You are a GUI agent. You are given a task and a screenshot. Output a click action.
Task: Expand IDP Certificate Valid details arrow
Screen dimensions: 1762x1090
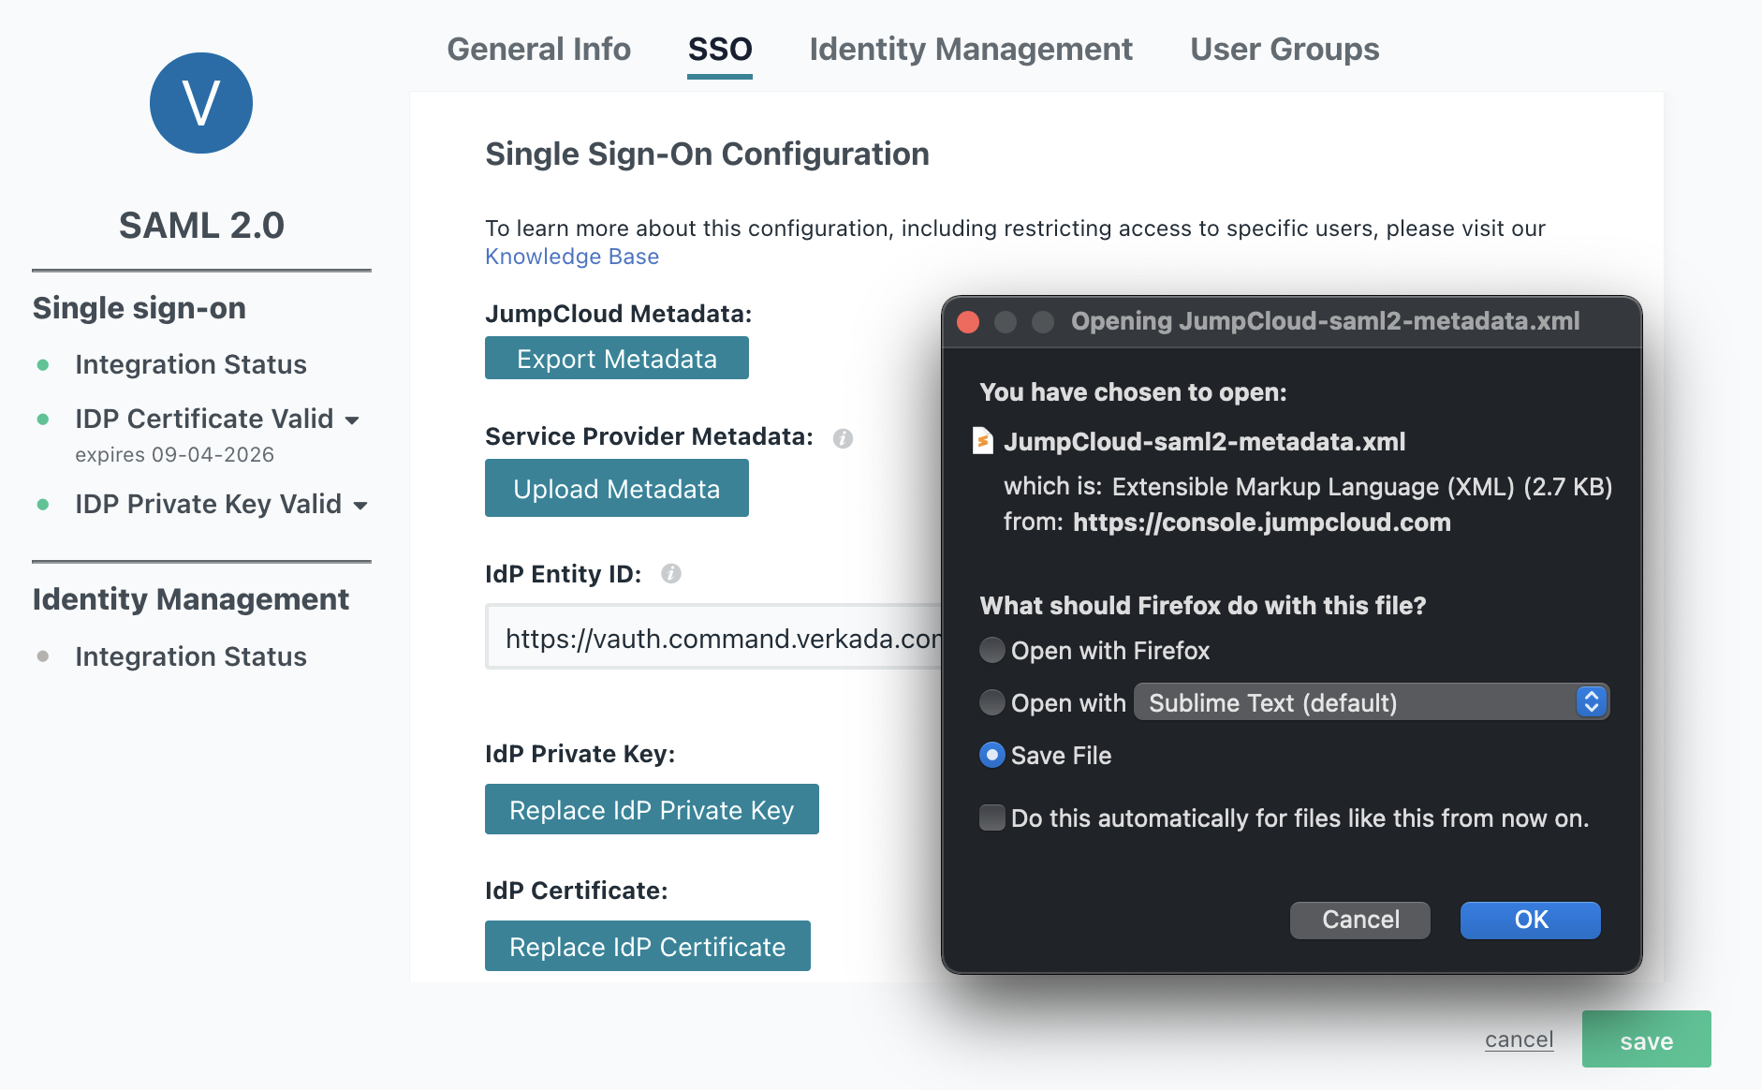point(352,420)
